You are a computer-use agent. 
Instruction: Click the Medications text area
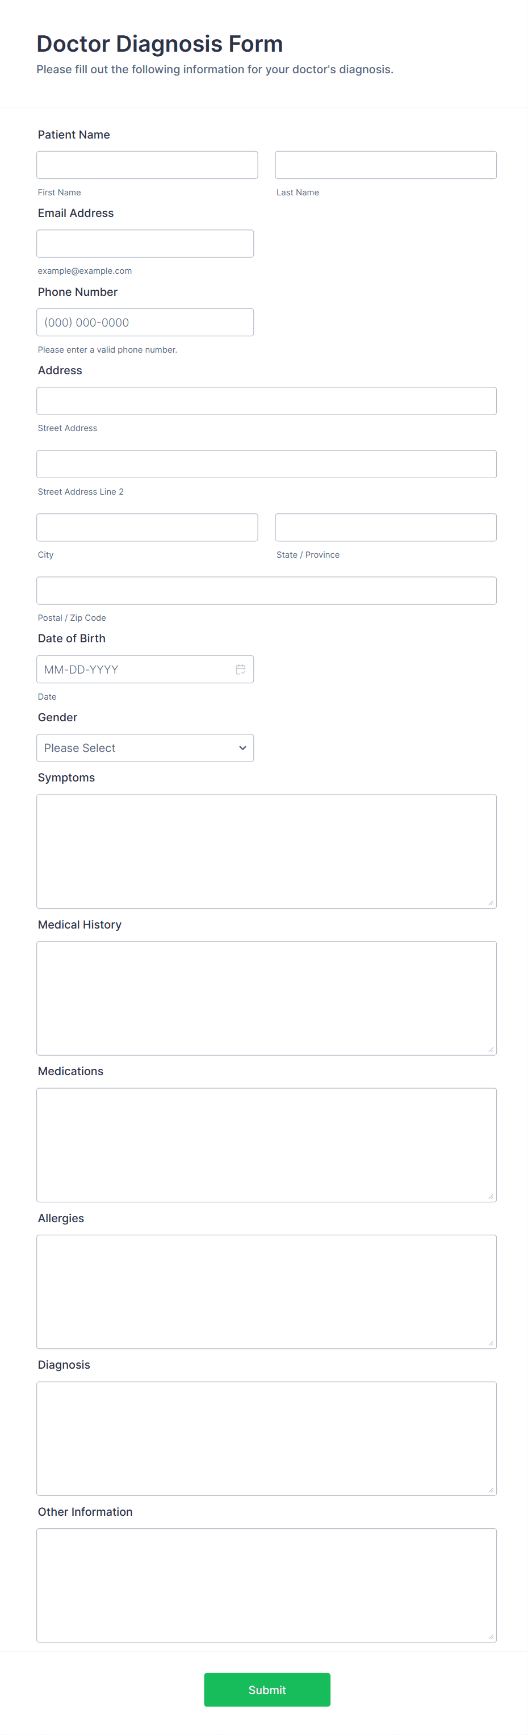coord(266,1145)
